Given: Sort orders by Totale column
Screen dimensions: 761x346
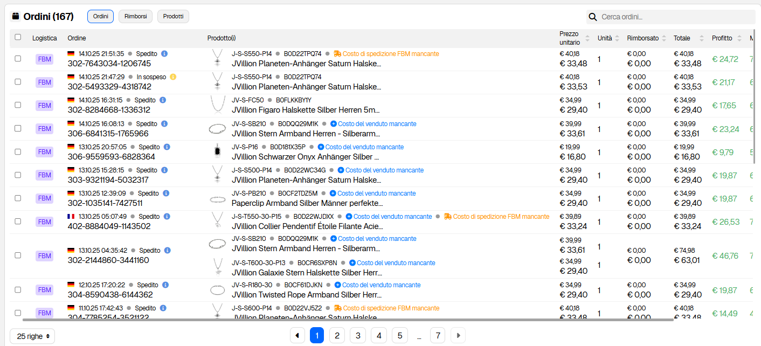Looking at the screenshot, I should click(701, 38).
